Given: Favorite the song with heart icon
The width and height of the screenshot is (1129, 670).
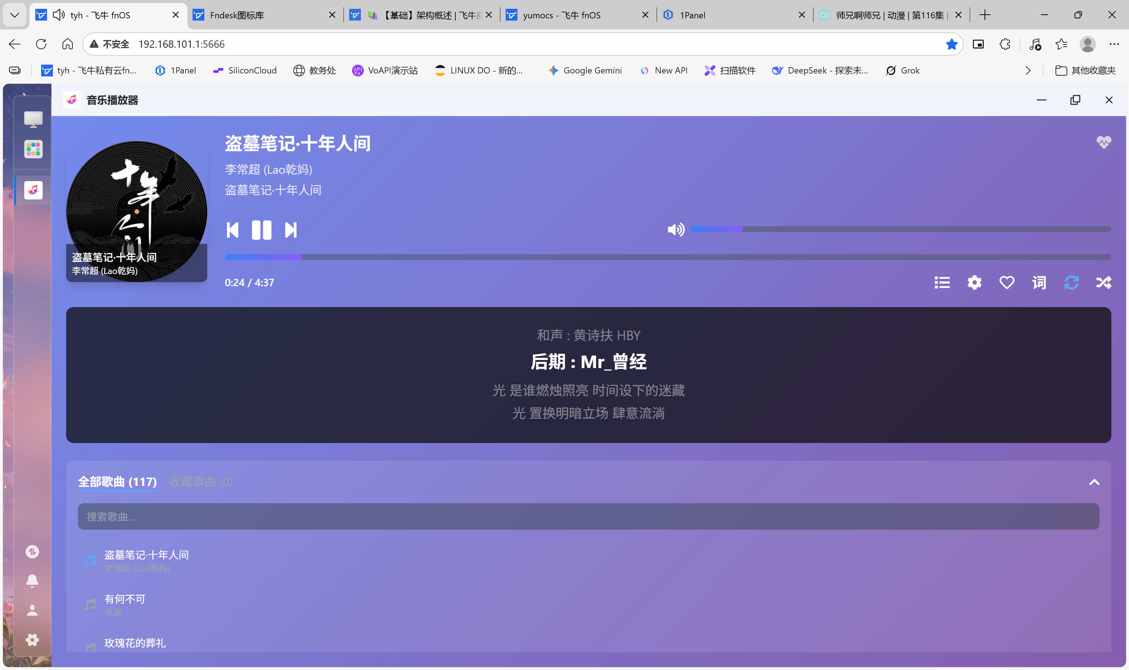Looking at the screenshot, I should click(x=1007, y=282).
